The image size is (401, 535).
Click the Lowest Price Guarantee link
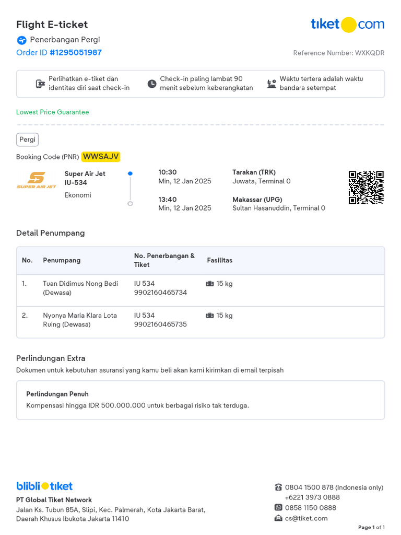pos(53,112)
